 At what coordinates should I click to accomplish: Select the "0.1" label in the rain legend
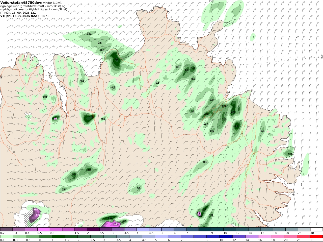pyautogui.click(x=2, y=240)
